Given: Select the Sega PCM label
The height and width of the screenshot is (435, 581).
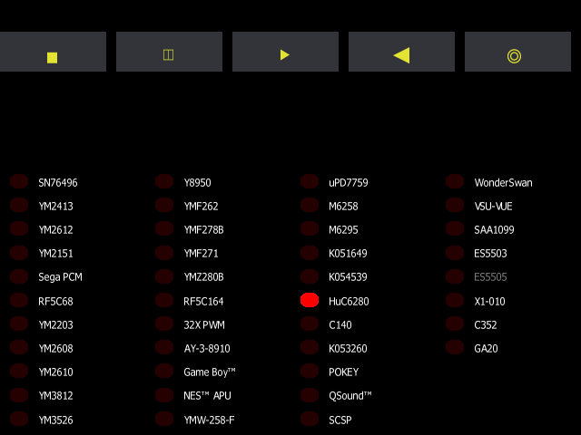Looking at the screenshot, I should coord(60,277).
